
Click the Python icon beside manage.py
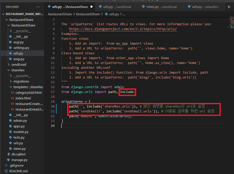point(8,160)
